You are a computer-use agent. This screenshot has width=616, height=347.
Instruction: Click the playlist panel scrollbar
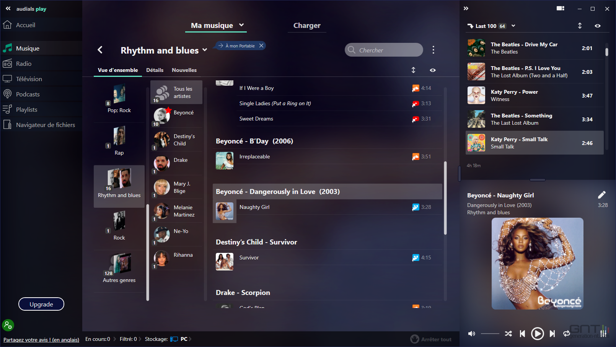[x=606, y=52]
